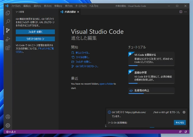Click the star badge on VS Code を開始する card
The height and width of the screenshot is (137, 193).
click(x=130, y=54)
